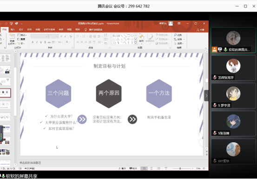The height and width of the screenshot is (179, 257).
Task: Click the Share button in PowerPoint ribbon
Action: (200, 30)
